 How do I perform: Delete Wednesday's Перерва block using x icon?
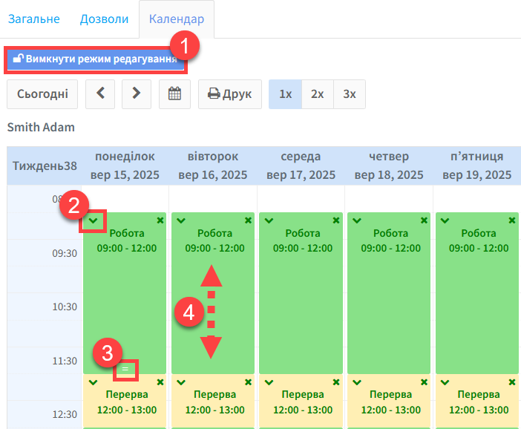(336, 382)
